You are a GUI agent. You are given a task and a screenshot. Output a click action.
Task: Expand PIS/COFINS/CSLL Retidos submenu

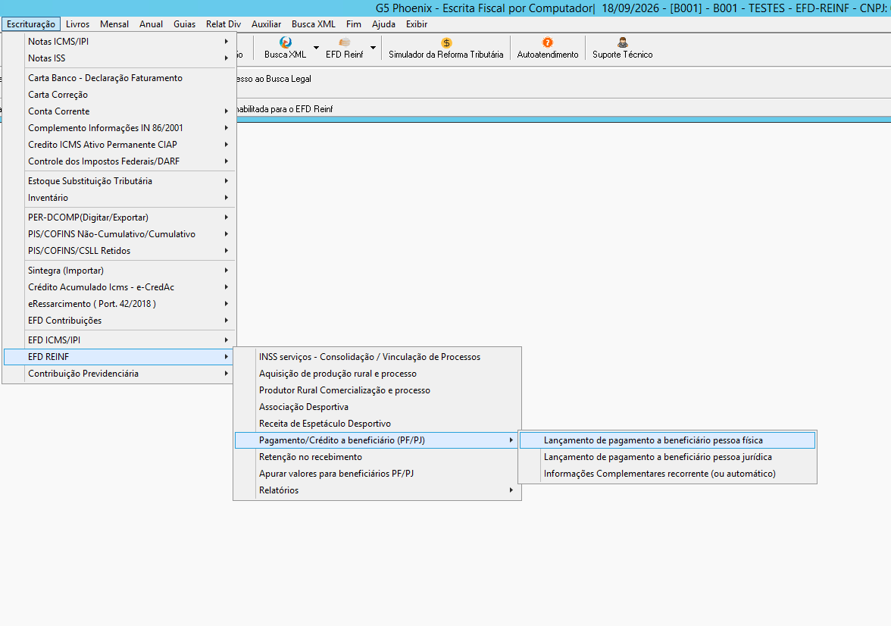coord(120,251)
